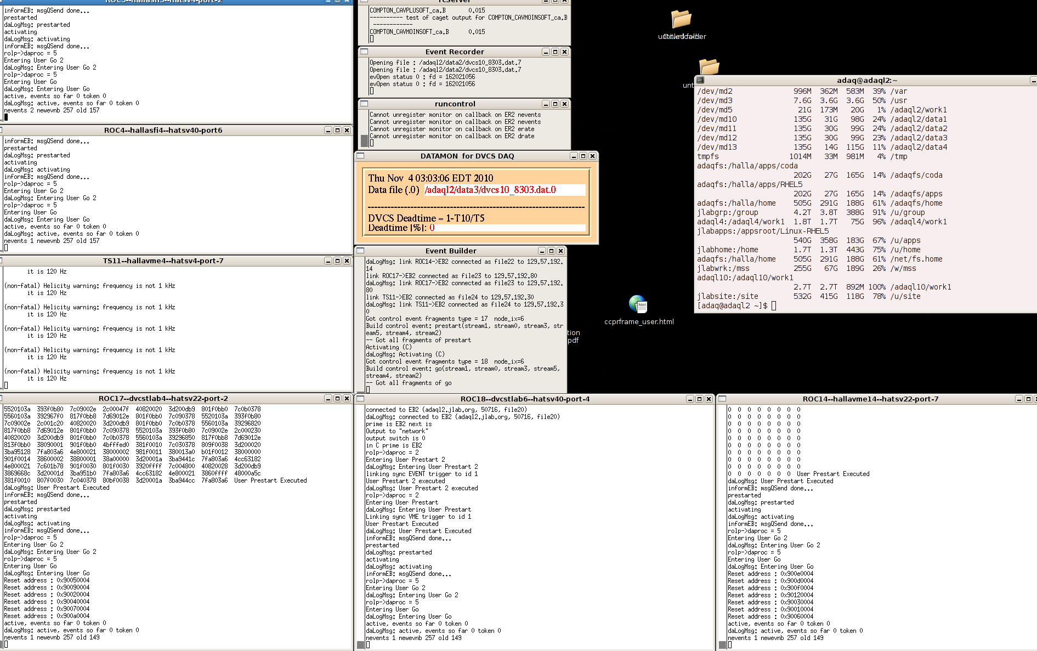
Task: Click the DATAMON for DVCS DAQ title text
Action: point(467,156)
